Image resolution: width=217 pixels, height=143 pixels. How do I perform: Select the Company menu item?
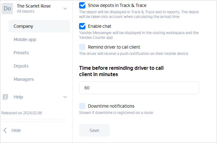(23, 26)
